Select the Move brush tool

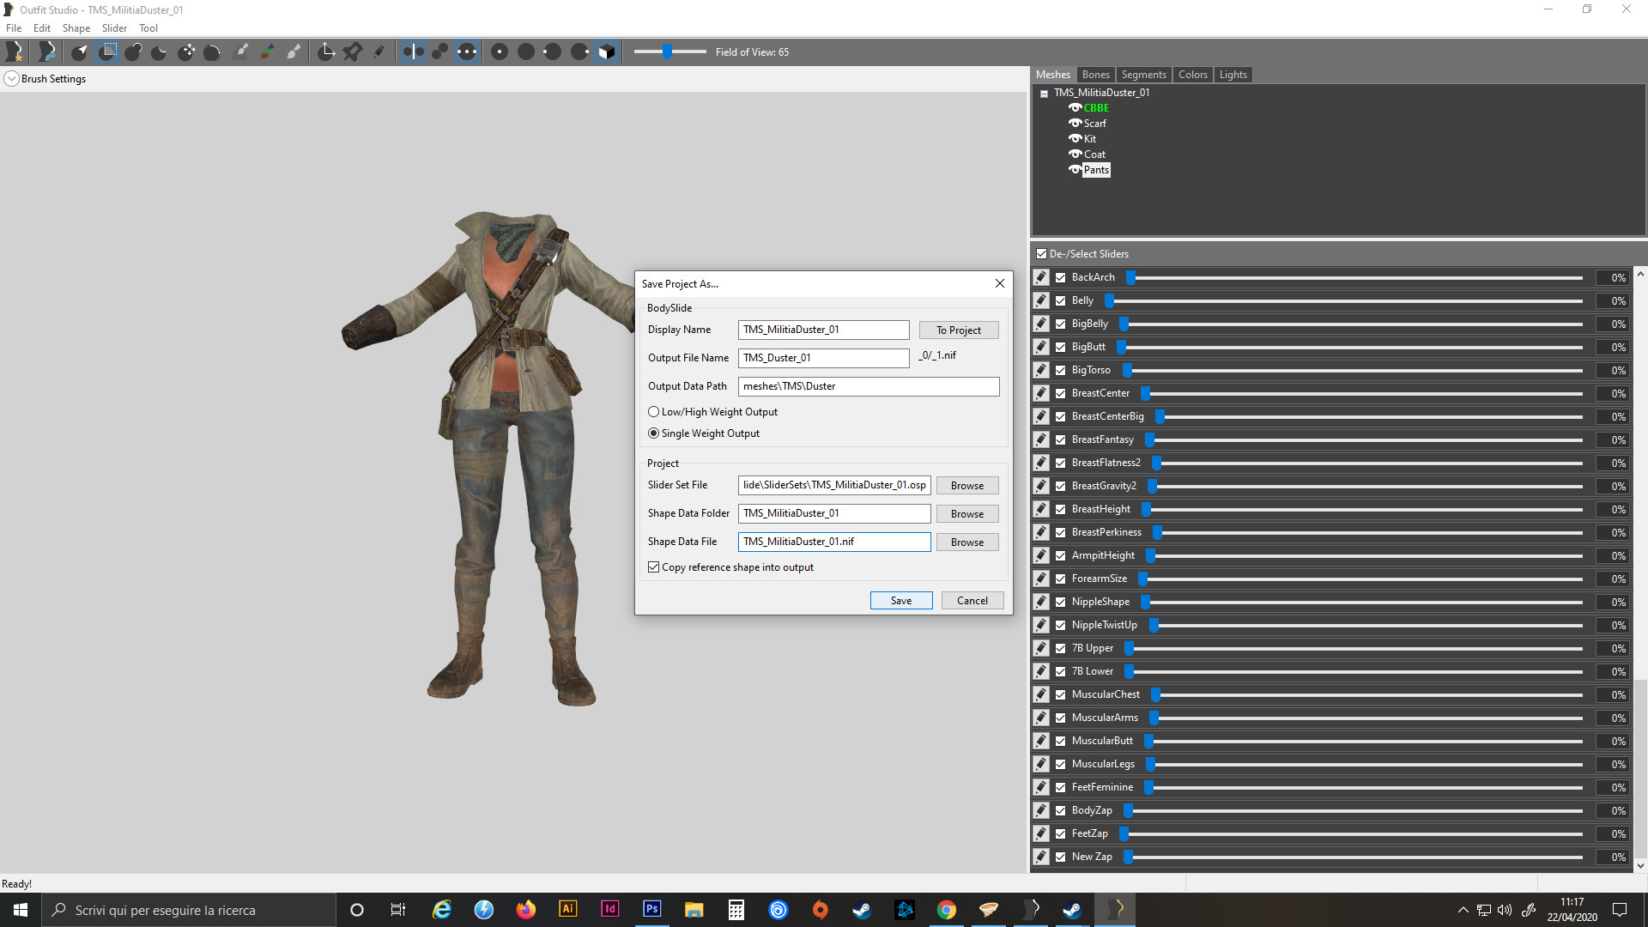(x=186, y=51)
